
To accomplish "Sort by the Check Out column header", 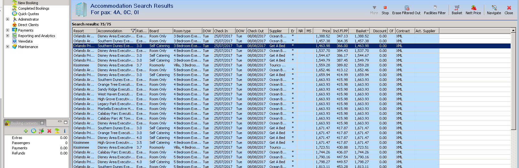I will (x=258, y=31).
